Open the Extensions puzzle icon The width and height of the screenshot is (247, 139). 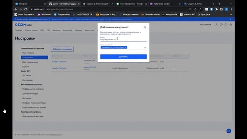[217, 9]
